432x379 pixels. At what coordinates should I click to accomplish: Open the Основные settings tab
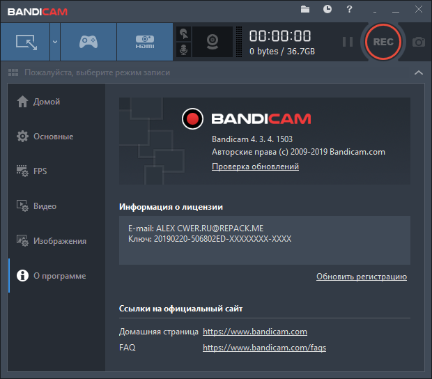pyautogui.click(x=53, y=137)
